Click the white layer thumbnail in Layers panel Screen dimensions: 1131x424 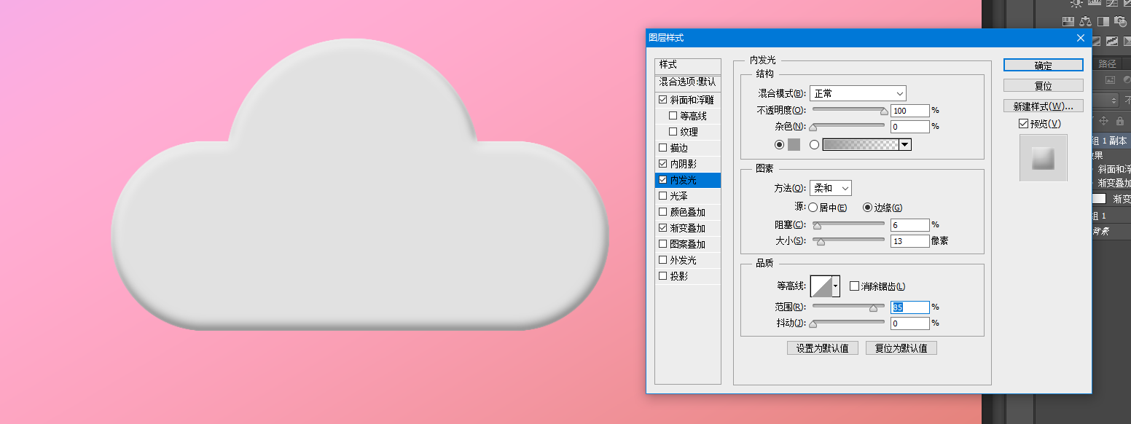point(1099,199)
